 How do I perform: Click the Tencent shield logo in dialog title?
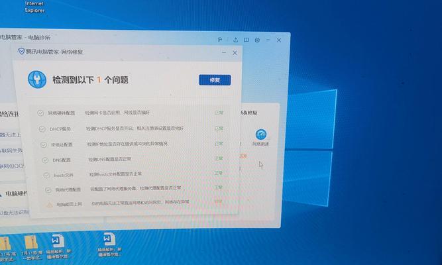coord(21,51)
